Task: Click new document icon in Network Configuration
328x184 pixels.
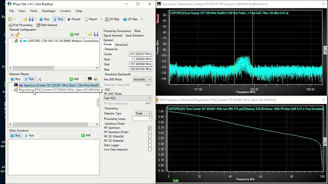Action: (x=85, y=34)
